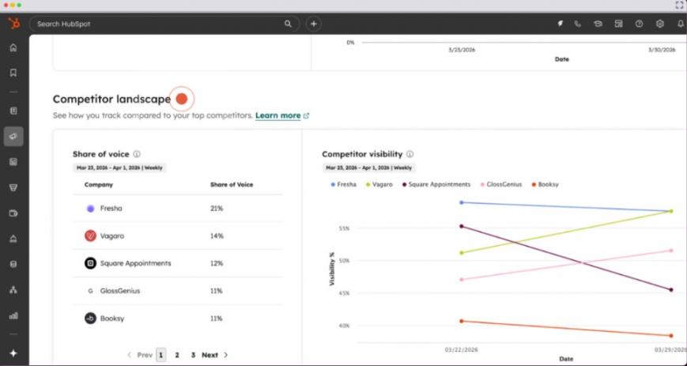Click the Booksy logo icon
687x366 pixels.
click(x=90, y=319)
